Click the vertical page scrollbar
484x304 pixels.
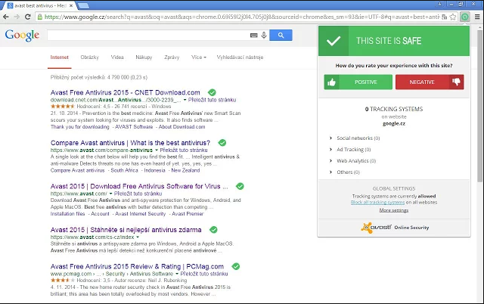coord(479,105)
